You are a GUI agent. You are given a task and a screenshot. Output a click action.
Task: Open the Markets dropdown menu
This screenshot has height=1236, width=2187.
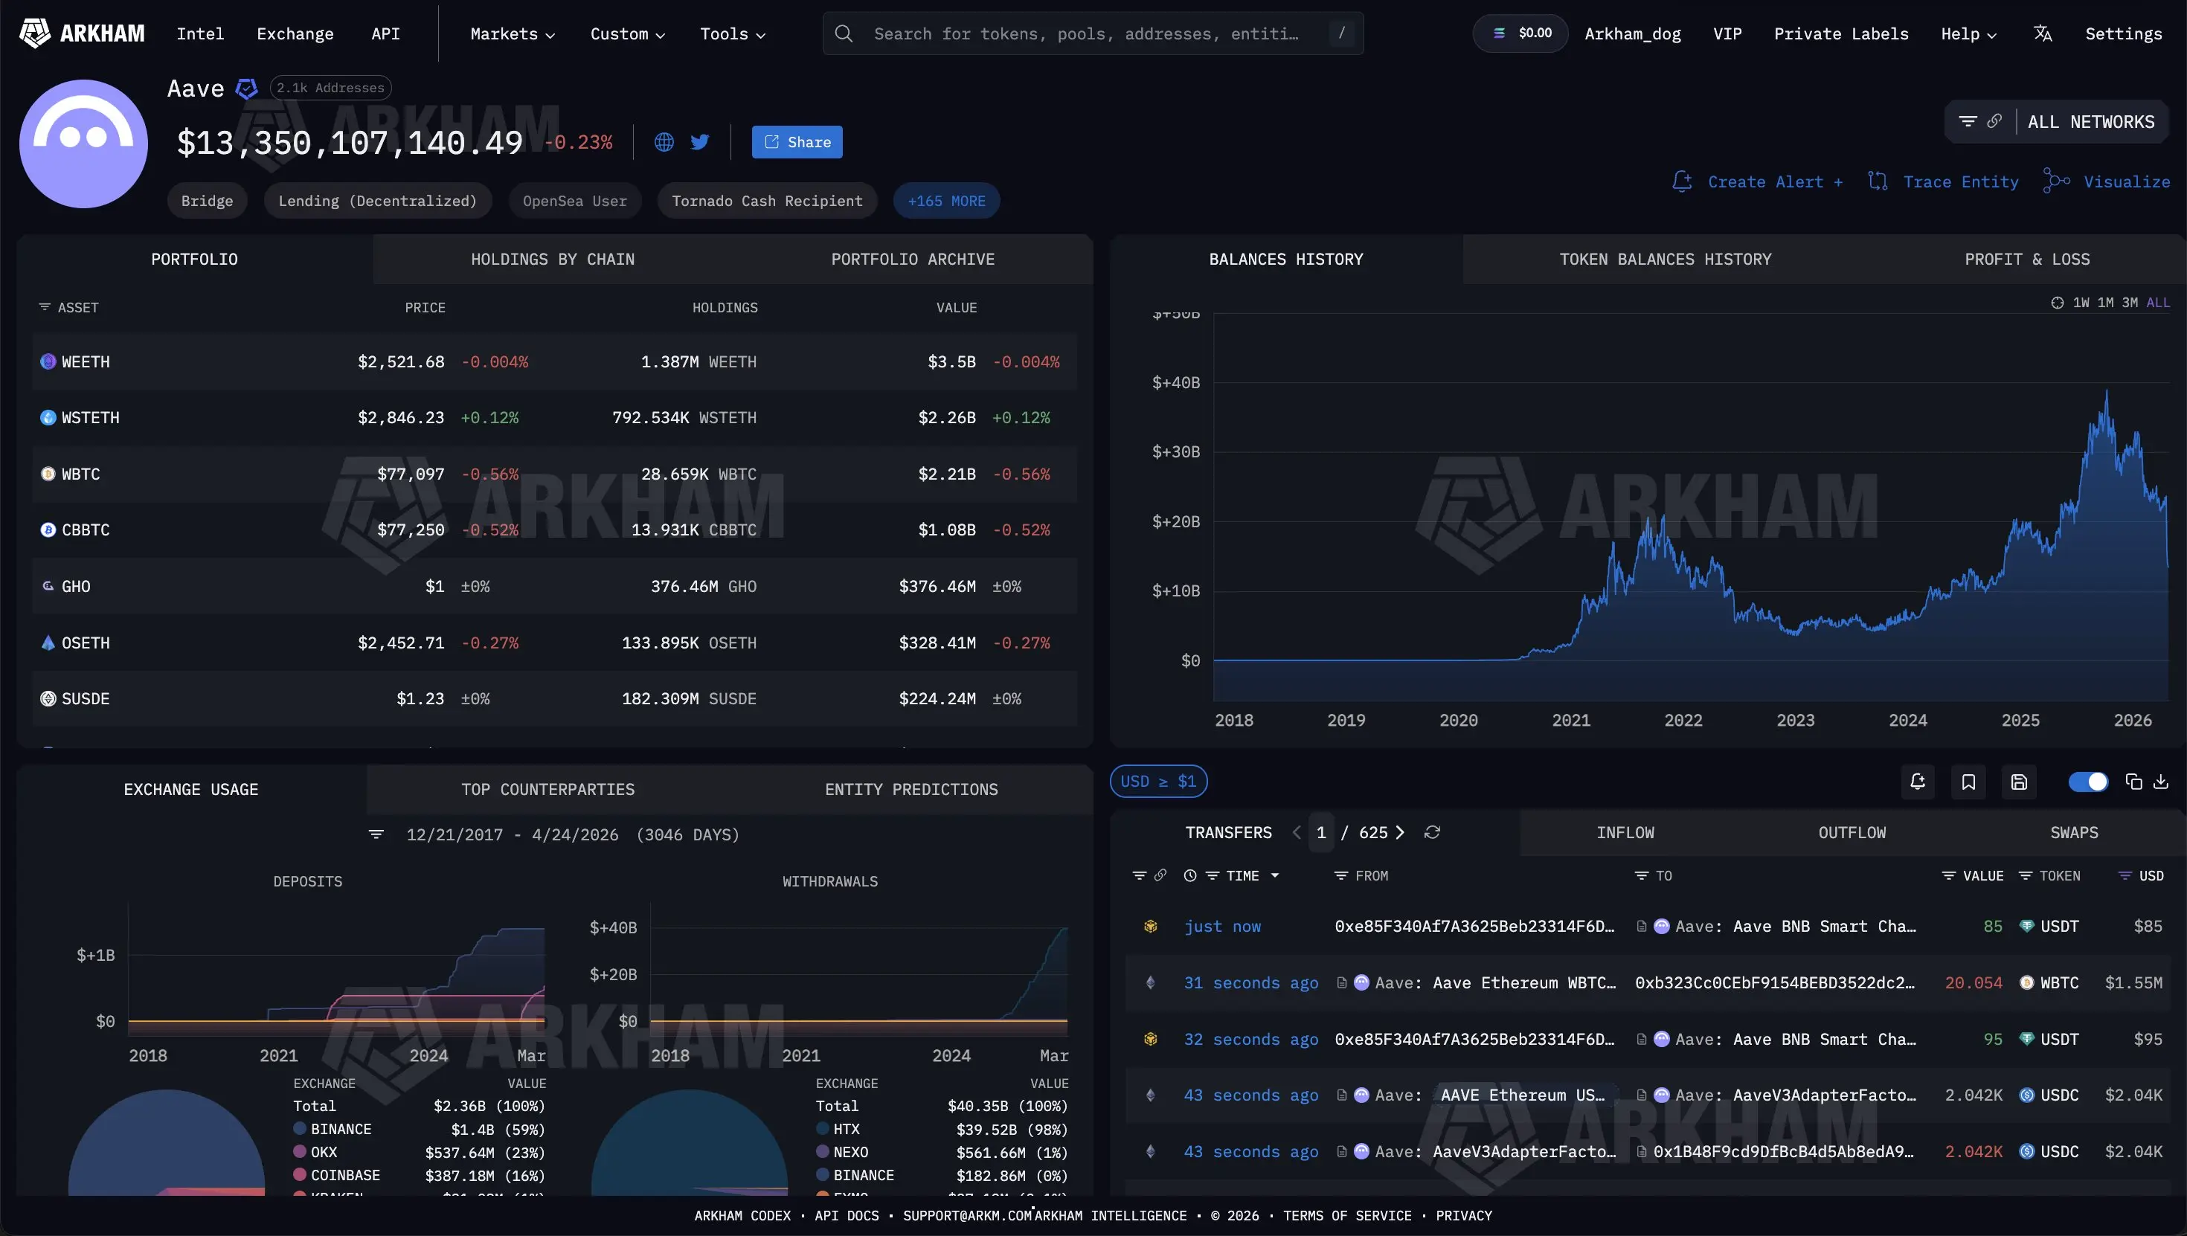click(512, 33)
